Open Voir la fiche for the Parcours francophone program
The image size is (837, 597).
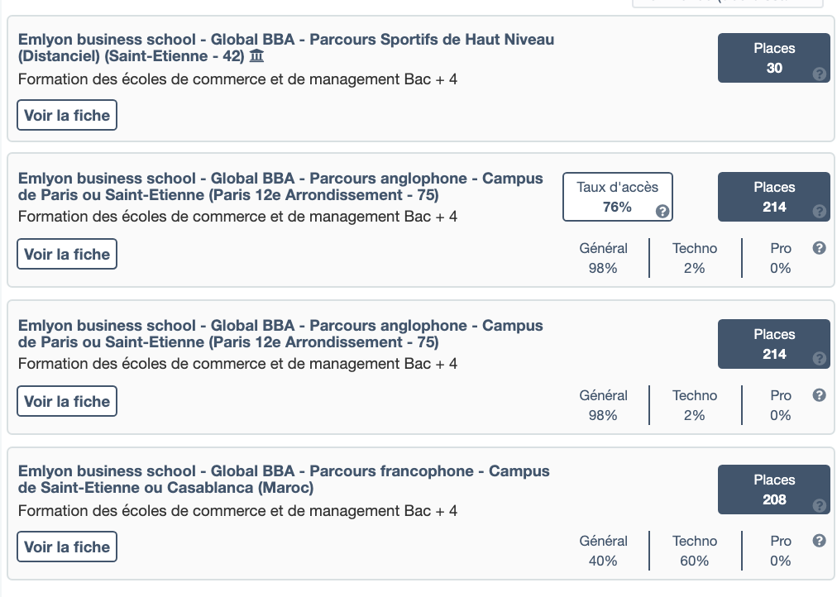[x=67, y=547]
